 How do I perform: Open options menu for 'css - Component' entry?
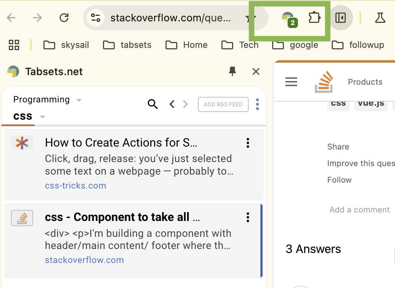[248, 217]
